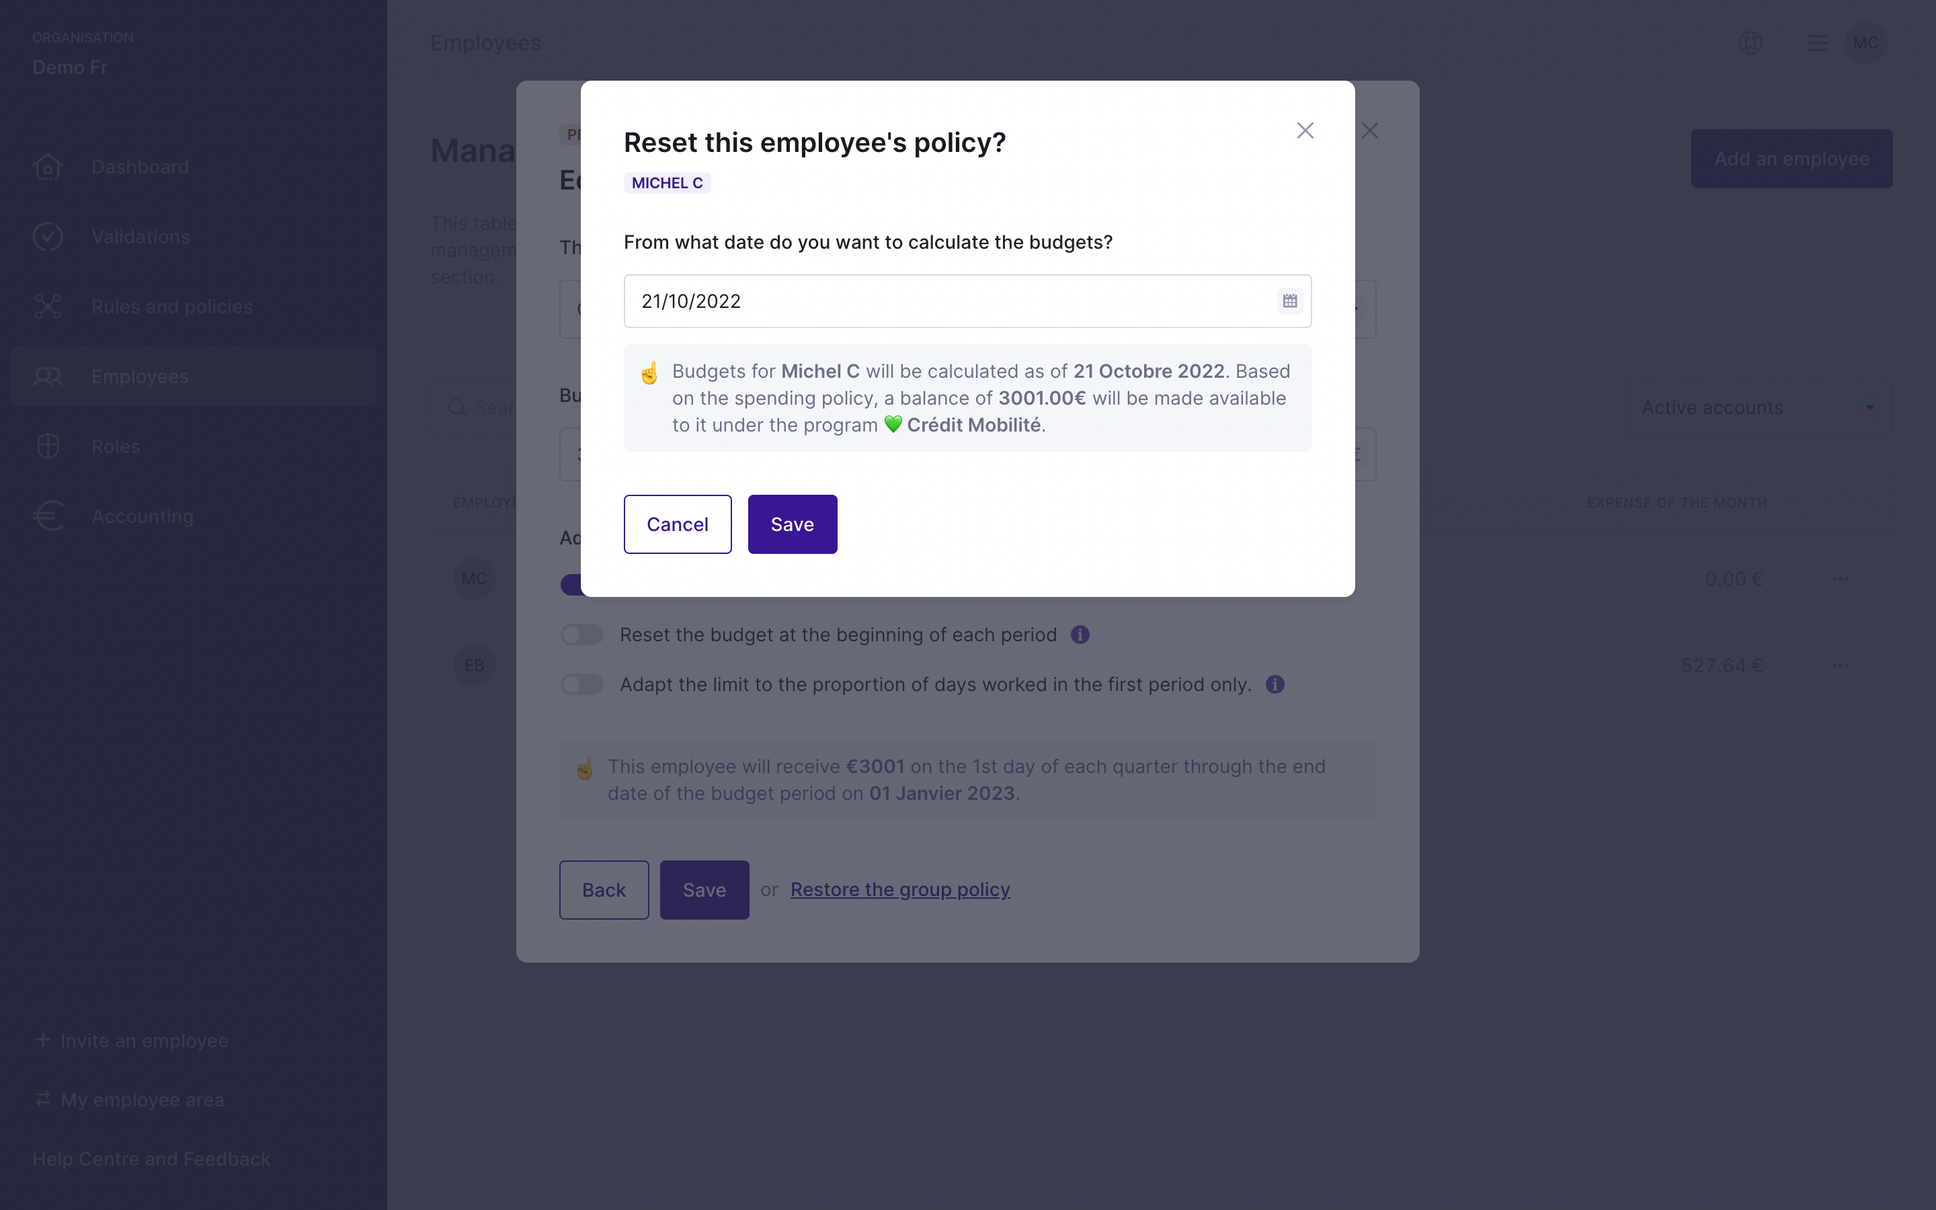Go to Rules and policies
Screen dimensions: 1936x1210
[171, 307]
